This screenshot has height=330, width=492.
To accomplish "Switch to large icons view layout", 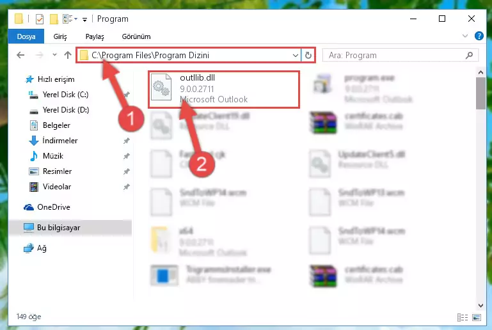I will (476, 317).
